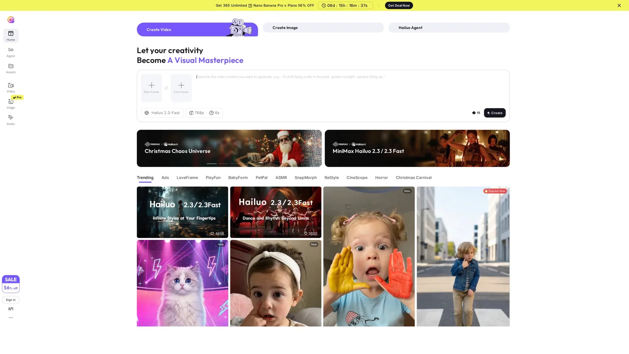This screenshot has height=354, width=629.
Task: Click the Popular Now badge
Action: click(495, 191)
